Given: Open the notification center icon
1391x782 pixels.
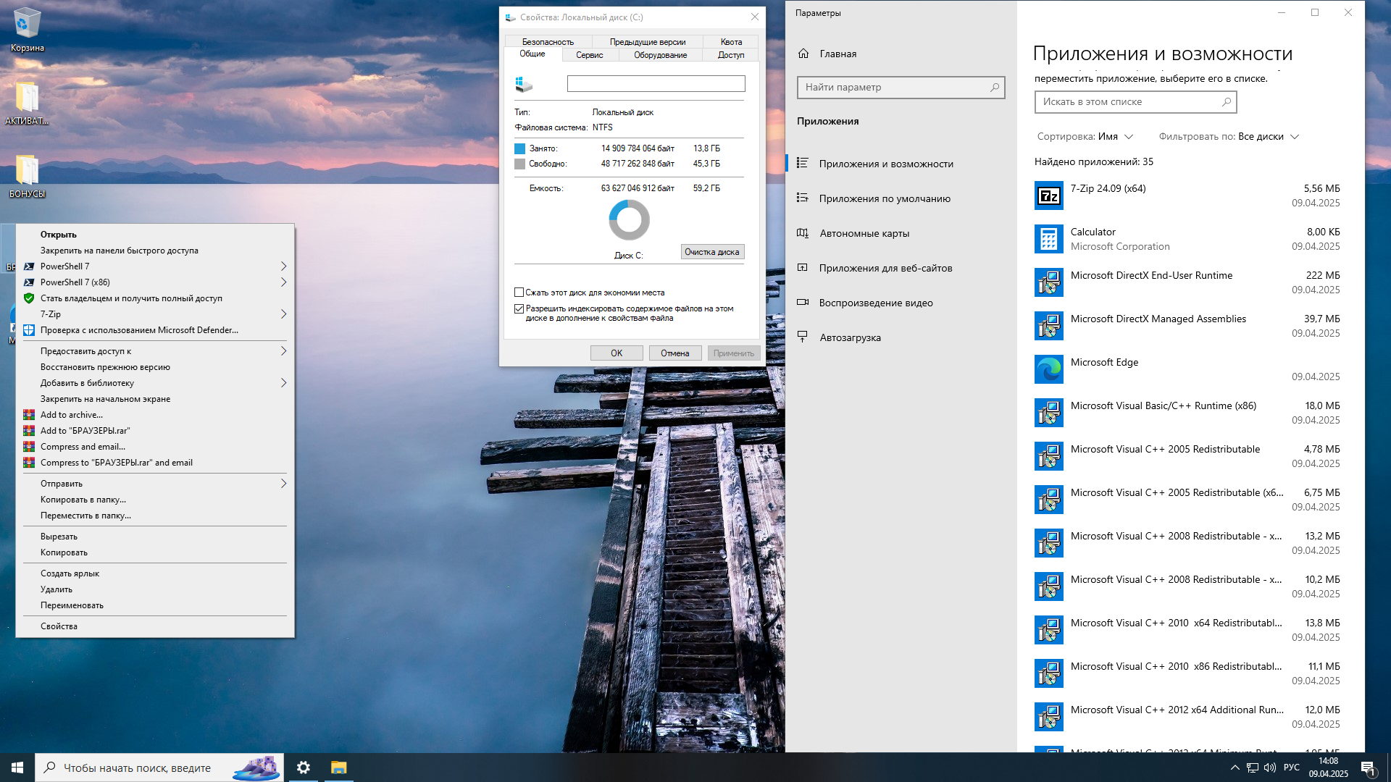Looking at the screenshot, I should coord(1368,768).
